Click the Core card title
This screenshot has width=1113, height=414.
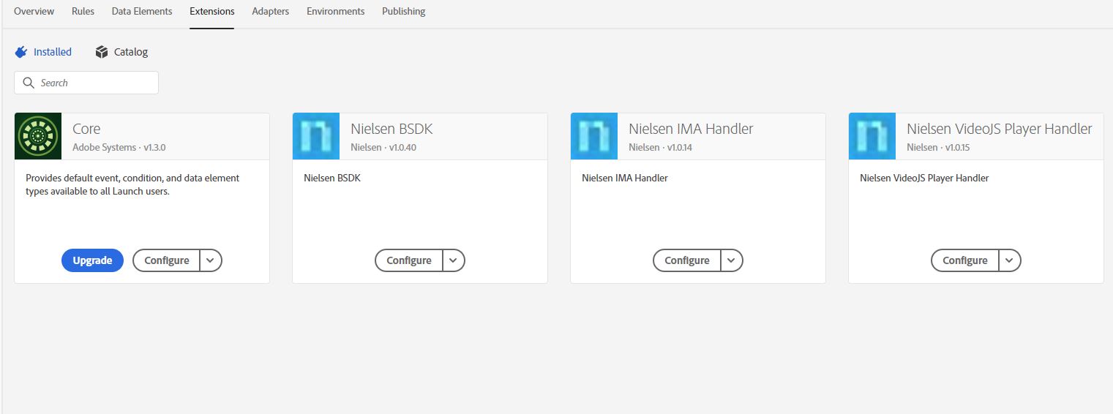86,129
